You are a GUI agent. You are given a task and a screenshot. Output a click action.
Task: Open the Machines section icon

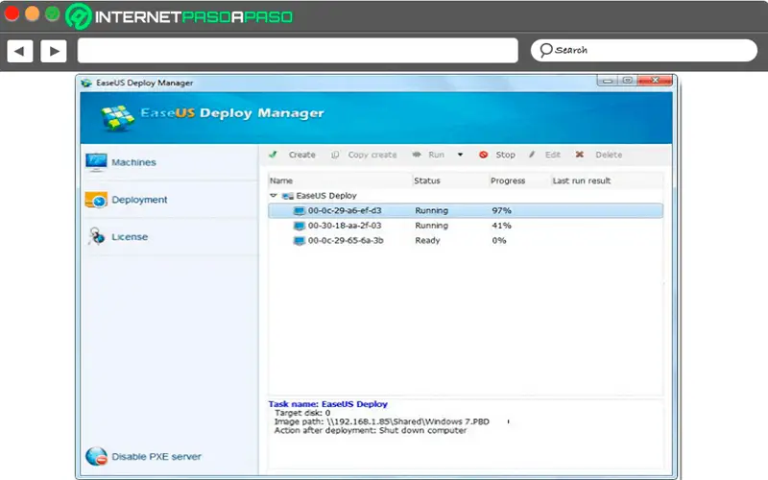coord(96,162)
